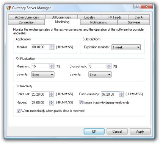The height and width of the screenshot is (144, 160).
Task: Click the Monitor time field 00:10:00
Action: [x=40, y=47]
